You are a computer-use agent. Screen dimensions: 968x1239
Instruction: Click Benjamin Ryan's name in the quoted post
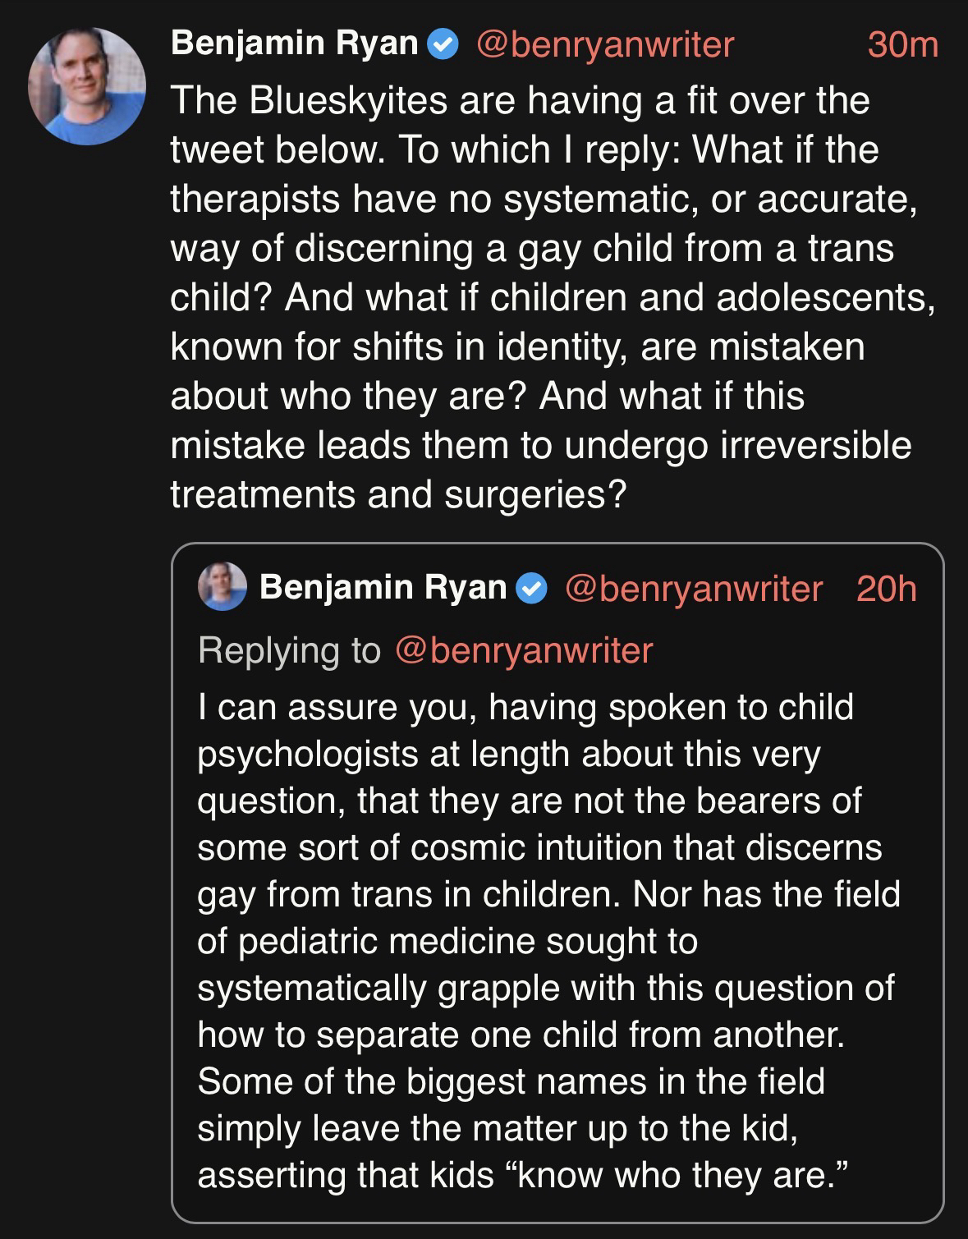click(383, 587)
